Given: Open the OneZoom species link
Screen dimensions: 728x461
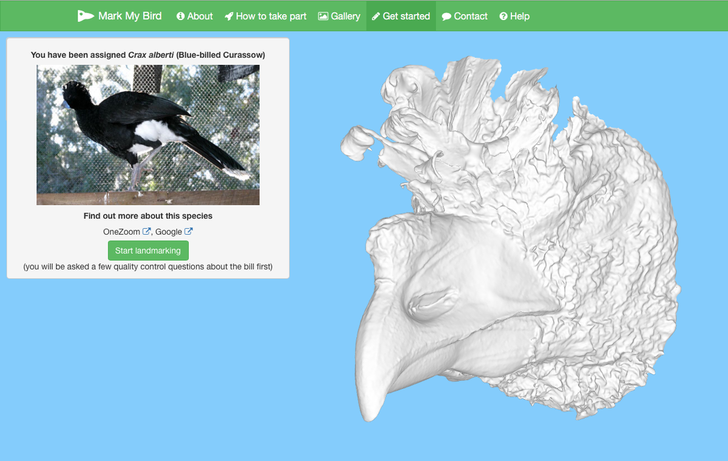Looking at the screenshot, I should 127,232.
